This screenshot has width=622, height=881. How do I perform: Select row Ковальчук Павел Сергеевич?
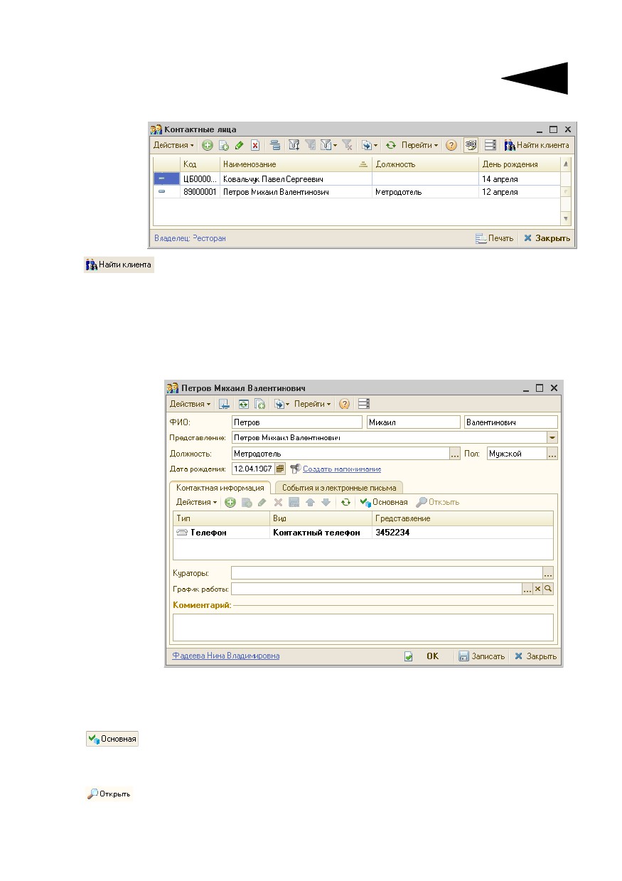point(356,179)
